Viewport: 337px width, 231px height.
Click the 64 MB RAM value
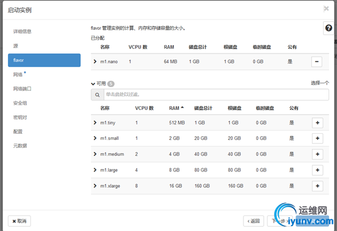170,61
